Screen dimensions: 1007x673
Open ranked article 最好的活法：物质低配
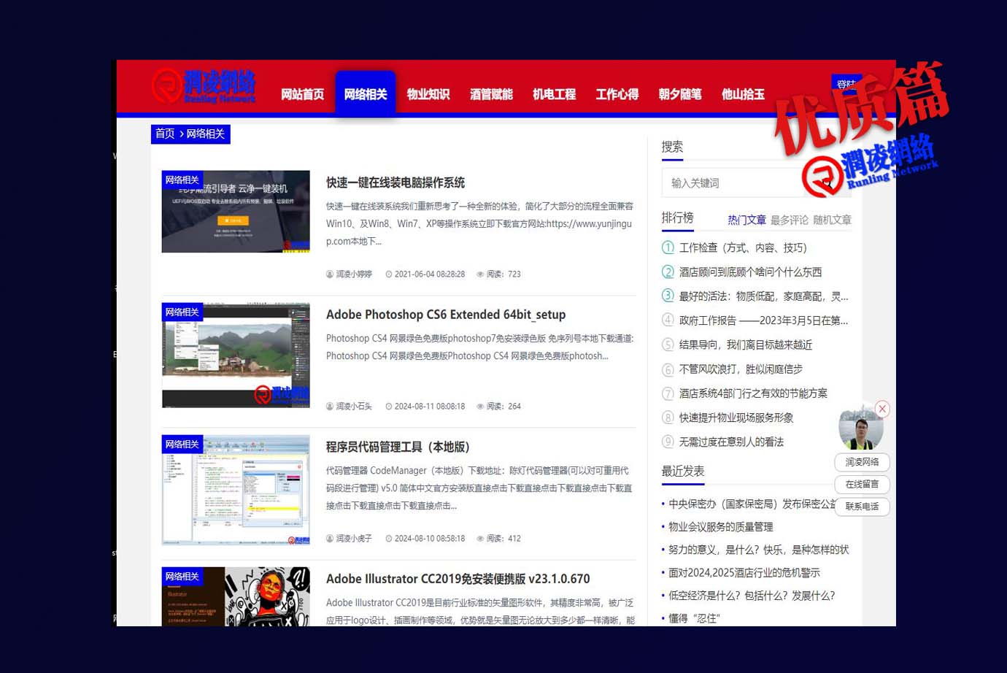tap(763, 296)
